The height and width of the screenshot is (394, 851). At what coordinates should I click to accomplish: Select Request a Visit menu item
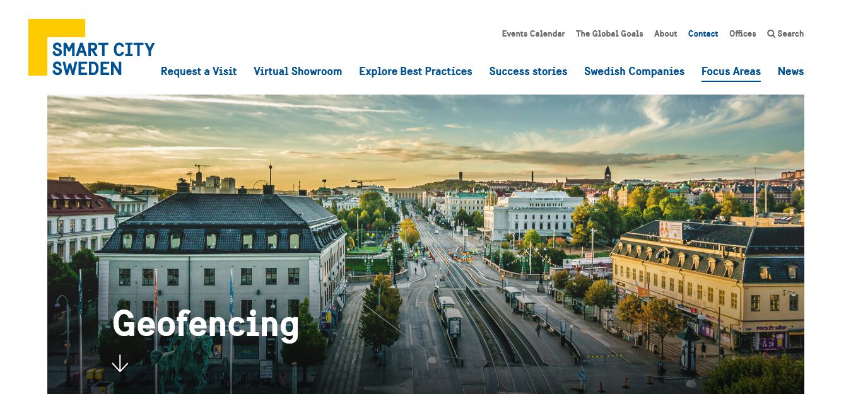point(199,71)
